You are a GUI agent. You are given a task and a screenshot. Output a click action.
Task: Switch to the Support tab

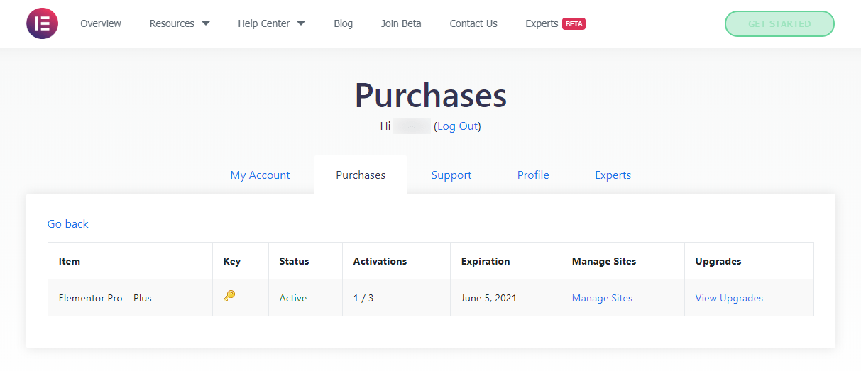[x=451, y=175]
